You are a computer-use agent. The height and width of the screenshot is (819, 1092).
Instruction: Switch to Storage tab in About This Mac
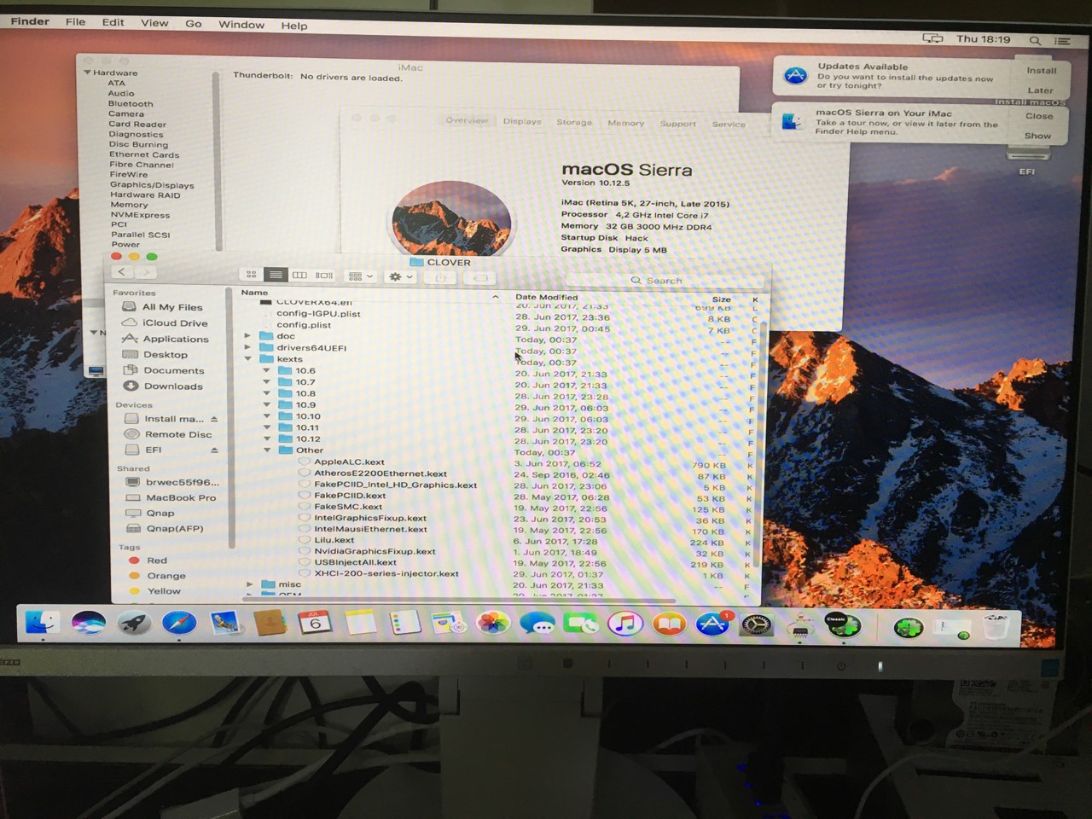pos(574,122)
